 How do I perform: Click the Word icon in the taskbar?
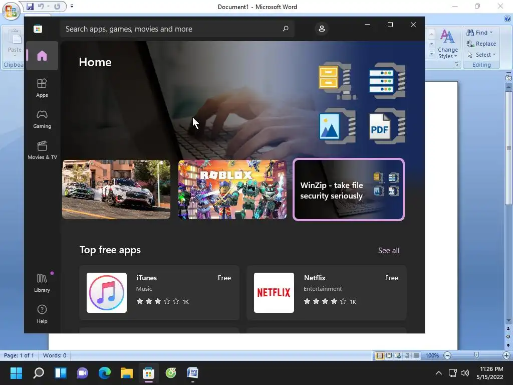[193, 373]
